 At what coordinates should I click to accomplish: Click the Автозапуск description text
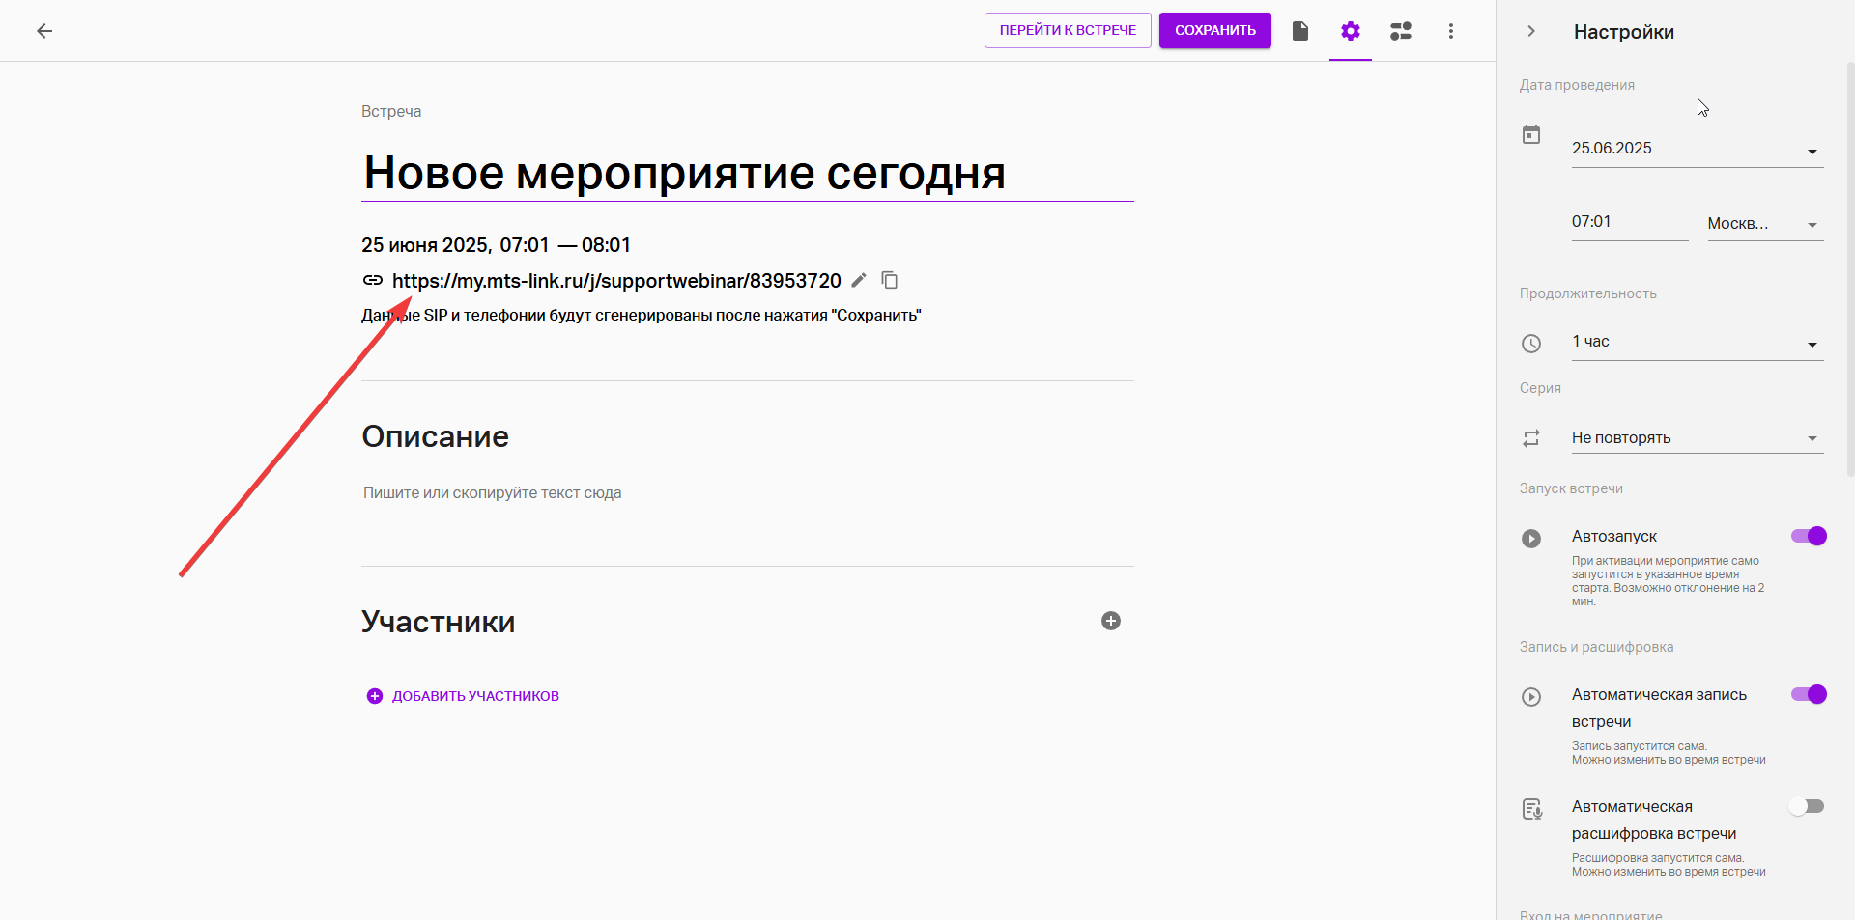1669,581
